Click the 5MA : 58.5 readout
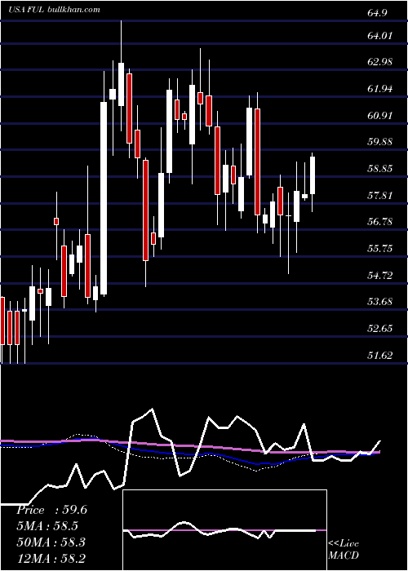Viewport: 408px width, 571px height. 47,526
